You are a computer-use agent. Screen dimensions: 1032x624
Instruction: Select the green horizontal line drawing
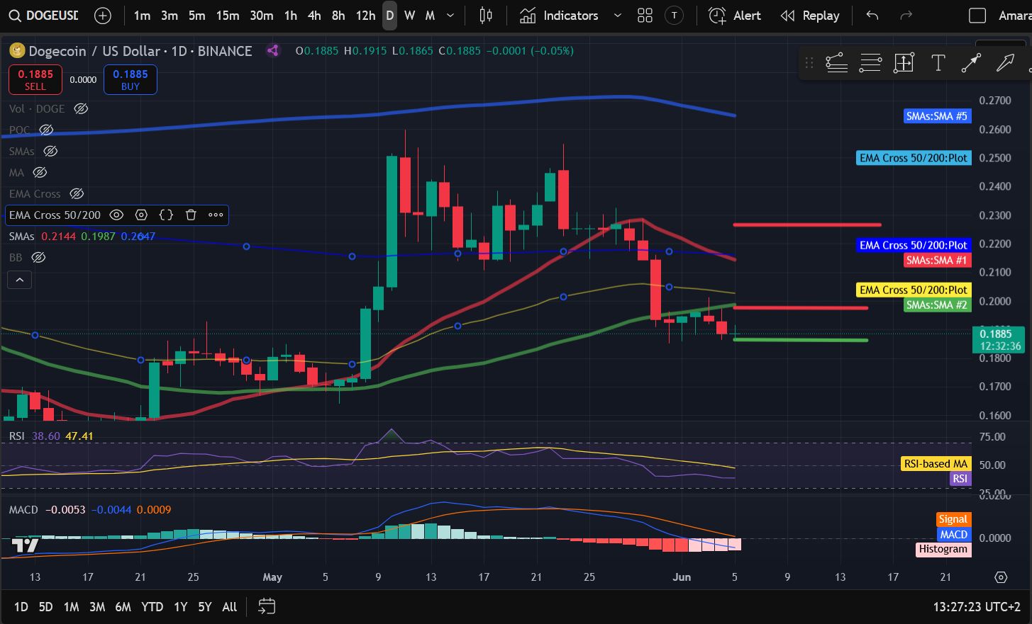click(800, 340)
